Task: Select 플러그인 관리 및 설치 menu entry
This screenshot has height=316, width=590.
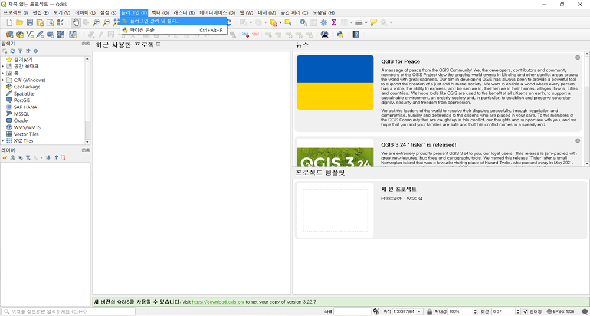Action: tap(173, 21)
